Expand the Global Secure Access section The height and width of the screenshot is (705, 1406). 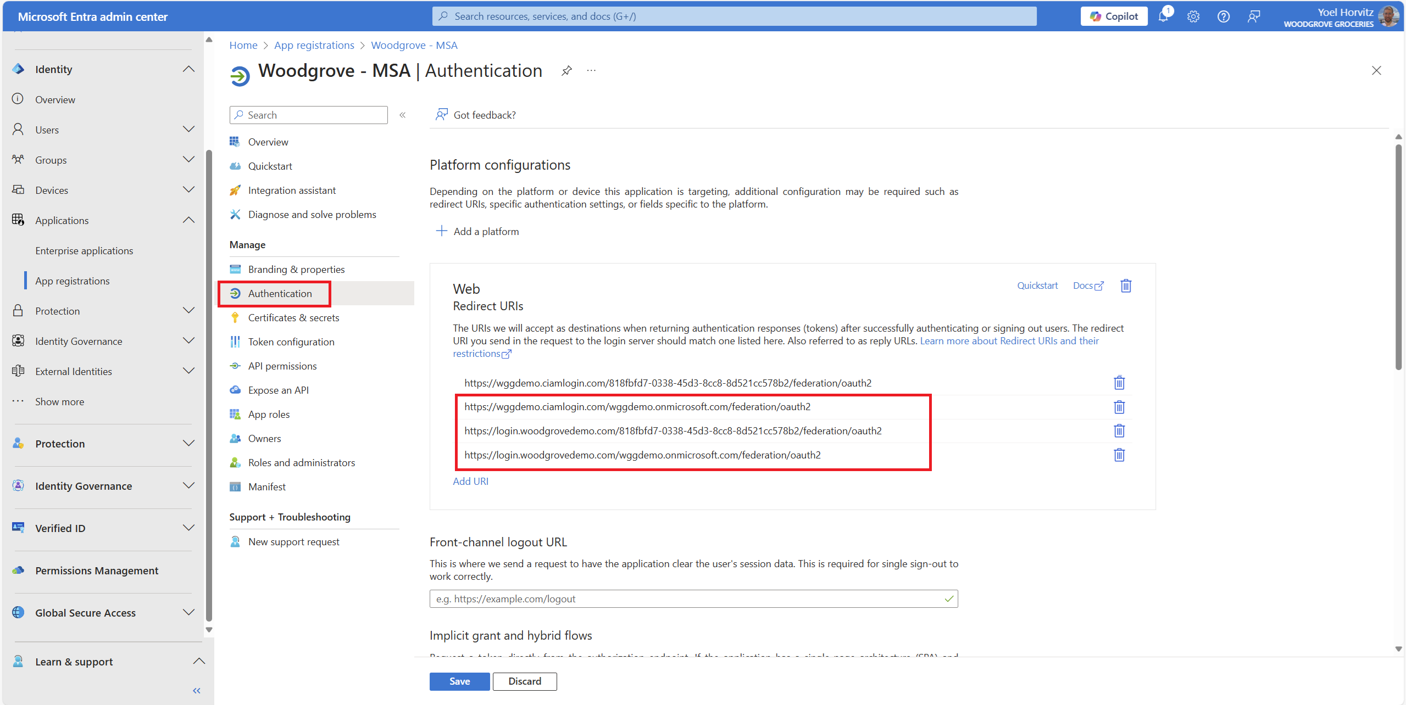point(188,613)
